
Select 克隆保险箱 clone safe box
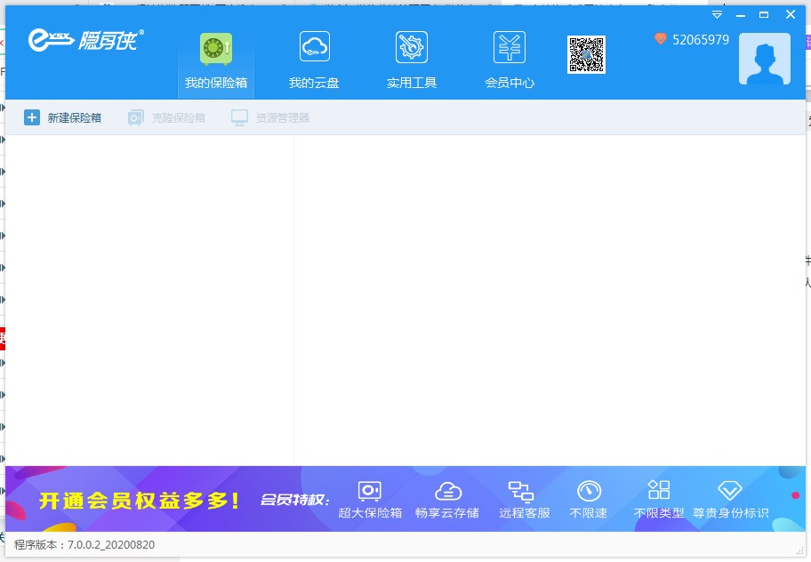[x=166, y=117]
